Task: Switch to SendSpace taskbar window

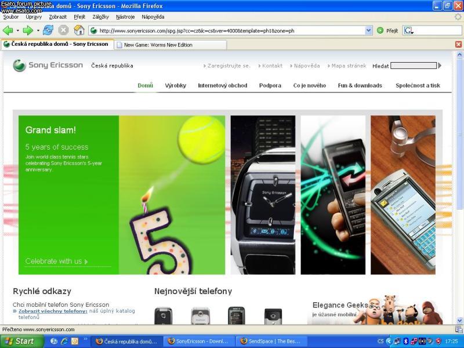Action: (x=271, y=341)
